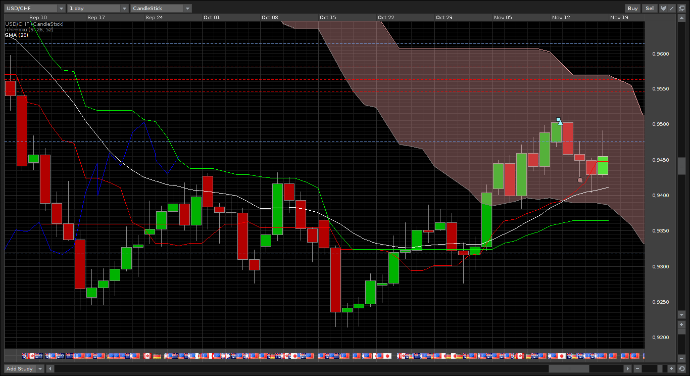The width and height of the screenshot is (690, 376).
Task: Click the Oct 01 date label
Action: click(212, 17)
